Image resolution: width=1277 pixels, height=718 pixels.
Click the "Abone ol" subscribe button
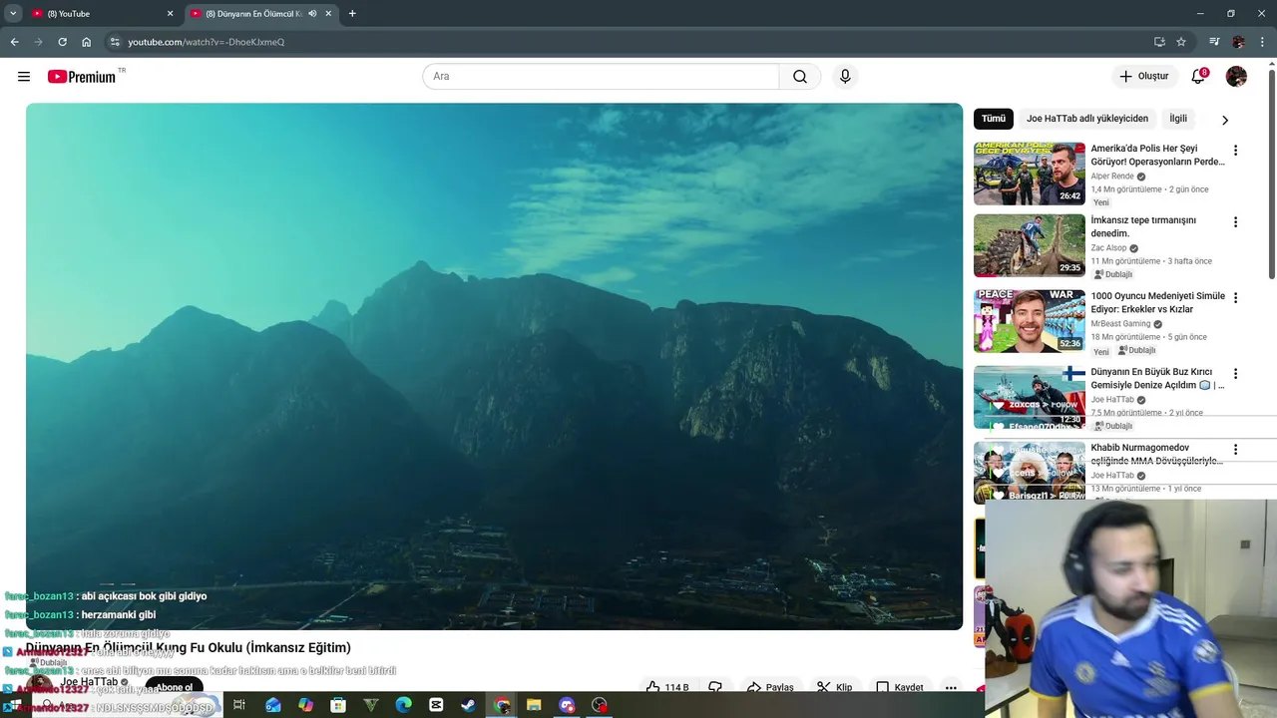(175, 687)
